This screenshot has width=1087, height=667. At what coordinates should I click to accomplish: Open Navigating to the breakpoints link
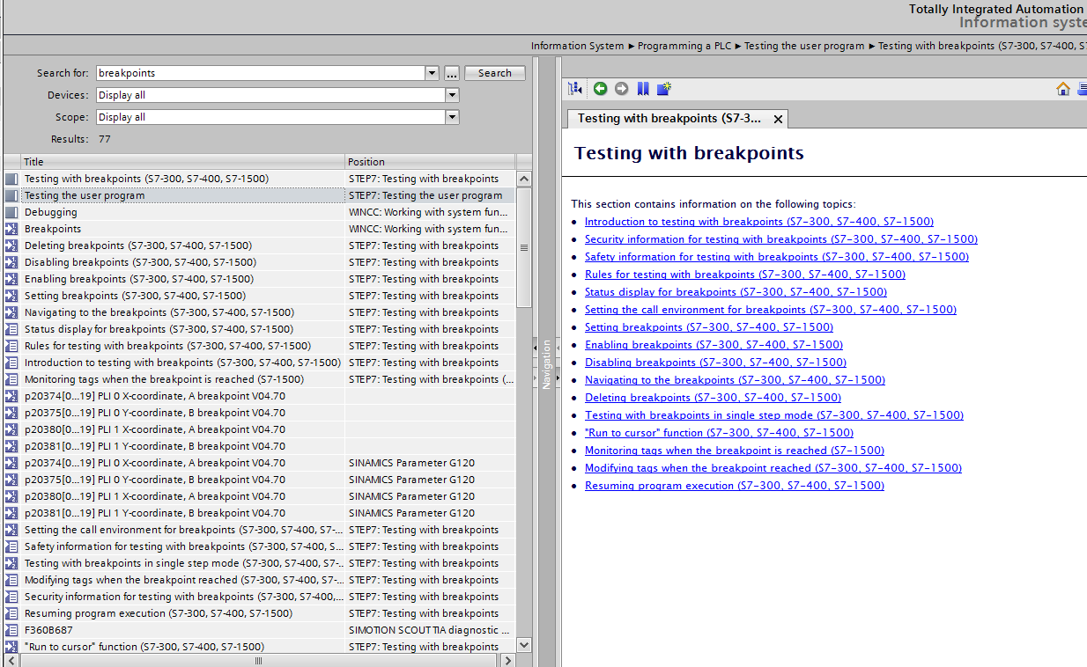735,380
